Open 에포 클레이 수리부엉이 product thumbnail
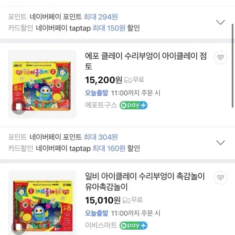Screen dimensions: 235x235 pos(42,84)
